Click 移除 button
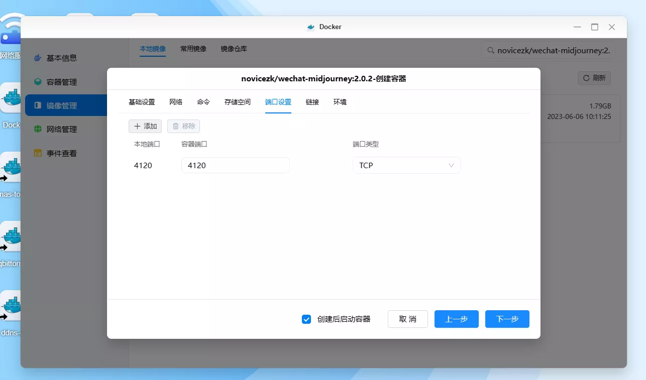This screenshot has height=380, width=646. 183,126
